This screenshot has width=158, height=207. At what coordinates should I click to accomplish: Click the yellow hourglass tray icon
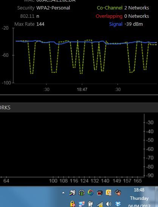(108, 193)
